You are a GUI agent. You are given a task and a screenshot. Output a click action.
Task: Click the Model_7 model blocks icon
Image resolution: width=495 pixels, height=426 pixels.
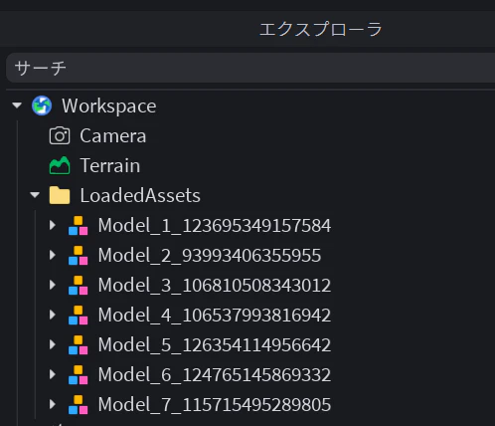[x=79, y=404]
